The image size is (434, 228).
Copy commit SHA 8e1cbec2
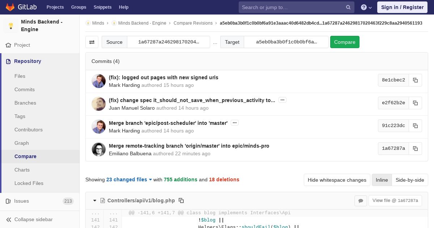click(x=415, y=80)
